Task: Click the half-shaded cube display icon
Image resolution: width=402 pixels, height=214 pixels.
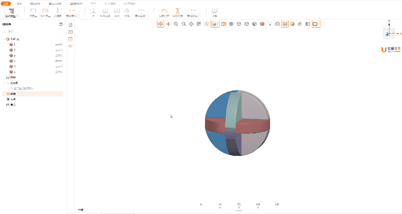Action: (x=254, y=24)
